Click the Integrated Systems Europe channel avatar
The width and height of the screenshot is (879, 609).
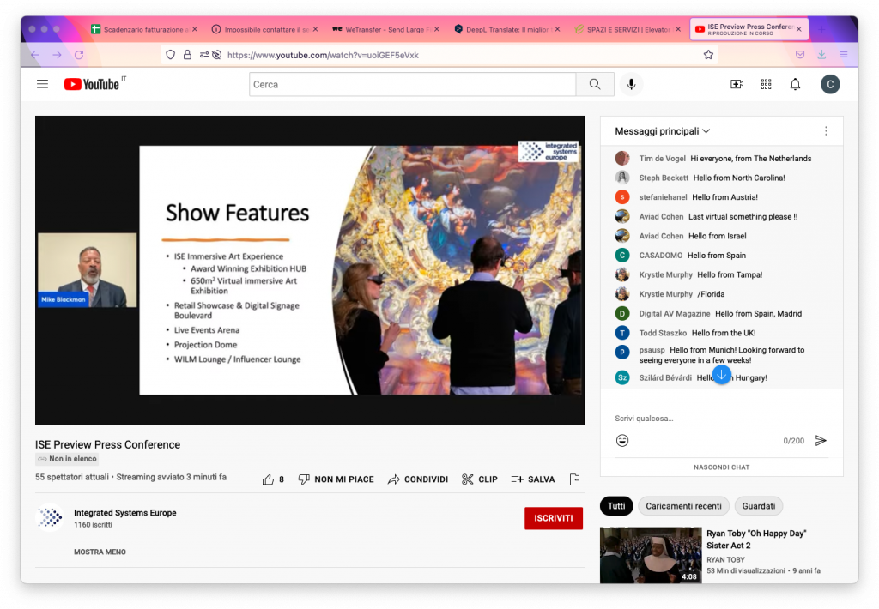pos(50,517)
